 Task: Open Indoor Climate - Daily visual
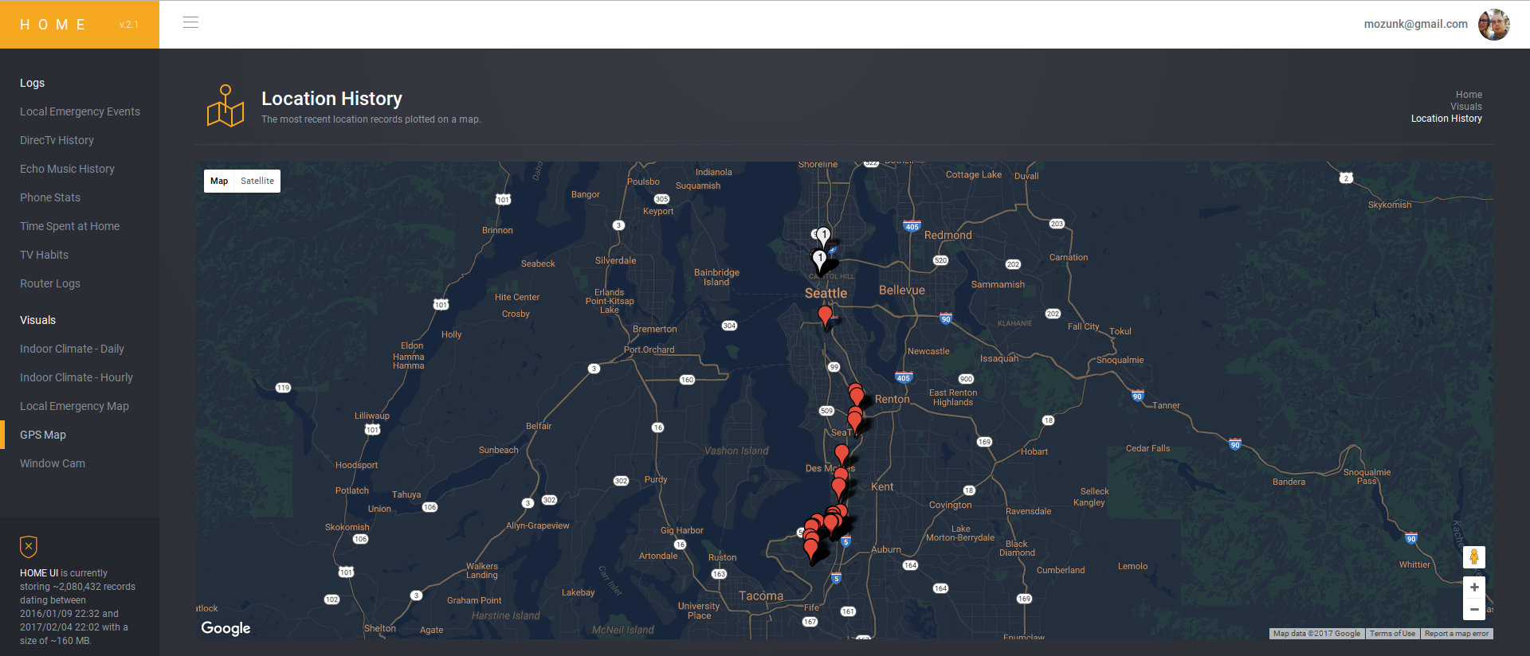(72, 349)
